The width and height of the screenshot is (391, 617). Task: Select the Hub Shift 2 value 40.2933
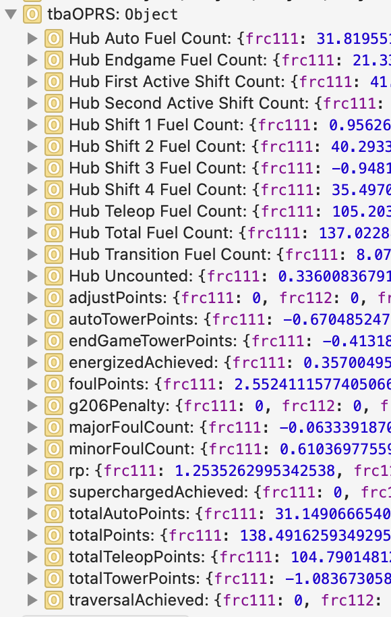pyautogui.click(x=361, y=146)
